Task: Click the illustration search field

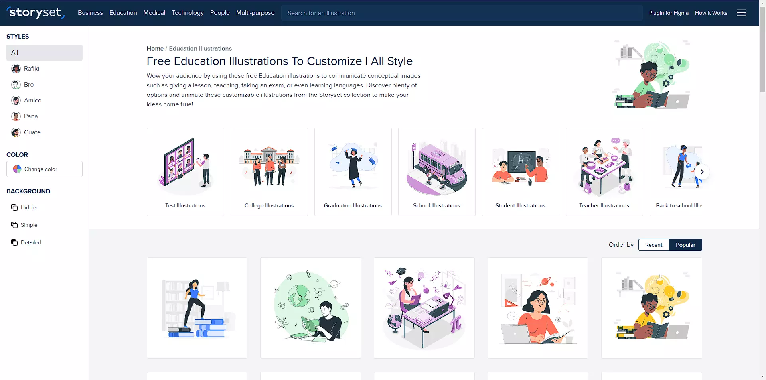Action: [462, 13]
